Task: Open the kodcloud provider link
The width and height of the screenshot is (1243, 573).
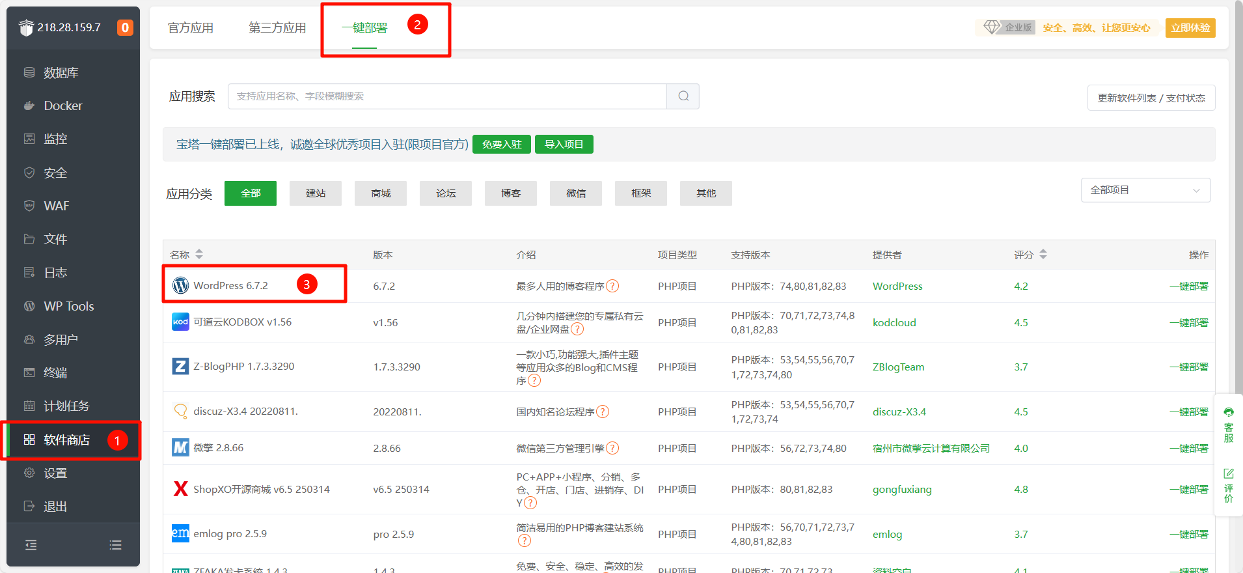Action: 894,322
